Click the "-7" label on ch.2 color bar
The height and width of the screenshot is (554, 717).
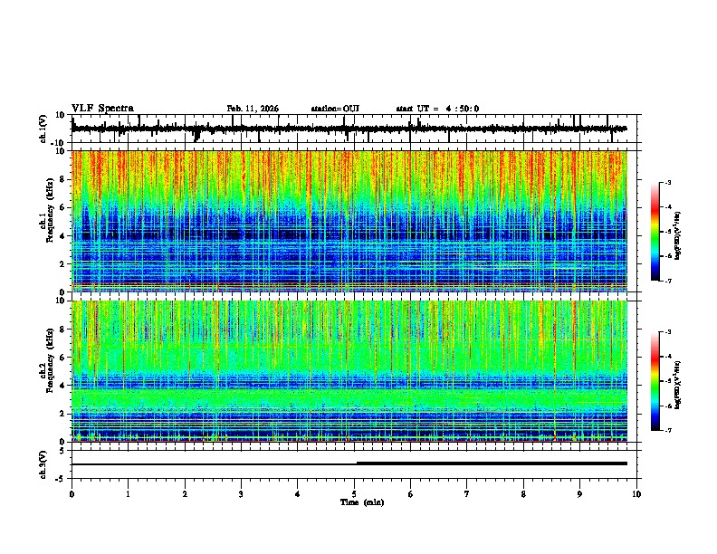tap(668, 431)
